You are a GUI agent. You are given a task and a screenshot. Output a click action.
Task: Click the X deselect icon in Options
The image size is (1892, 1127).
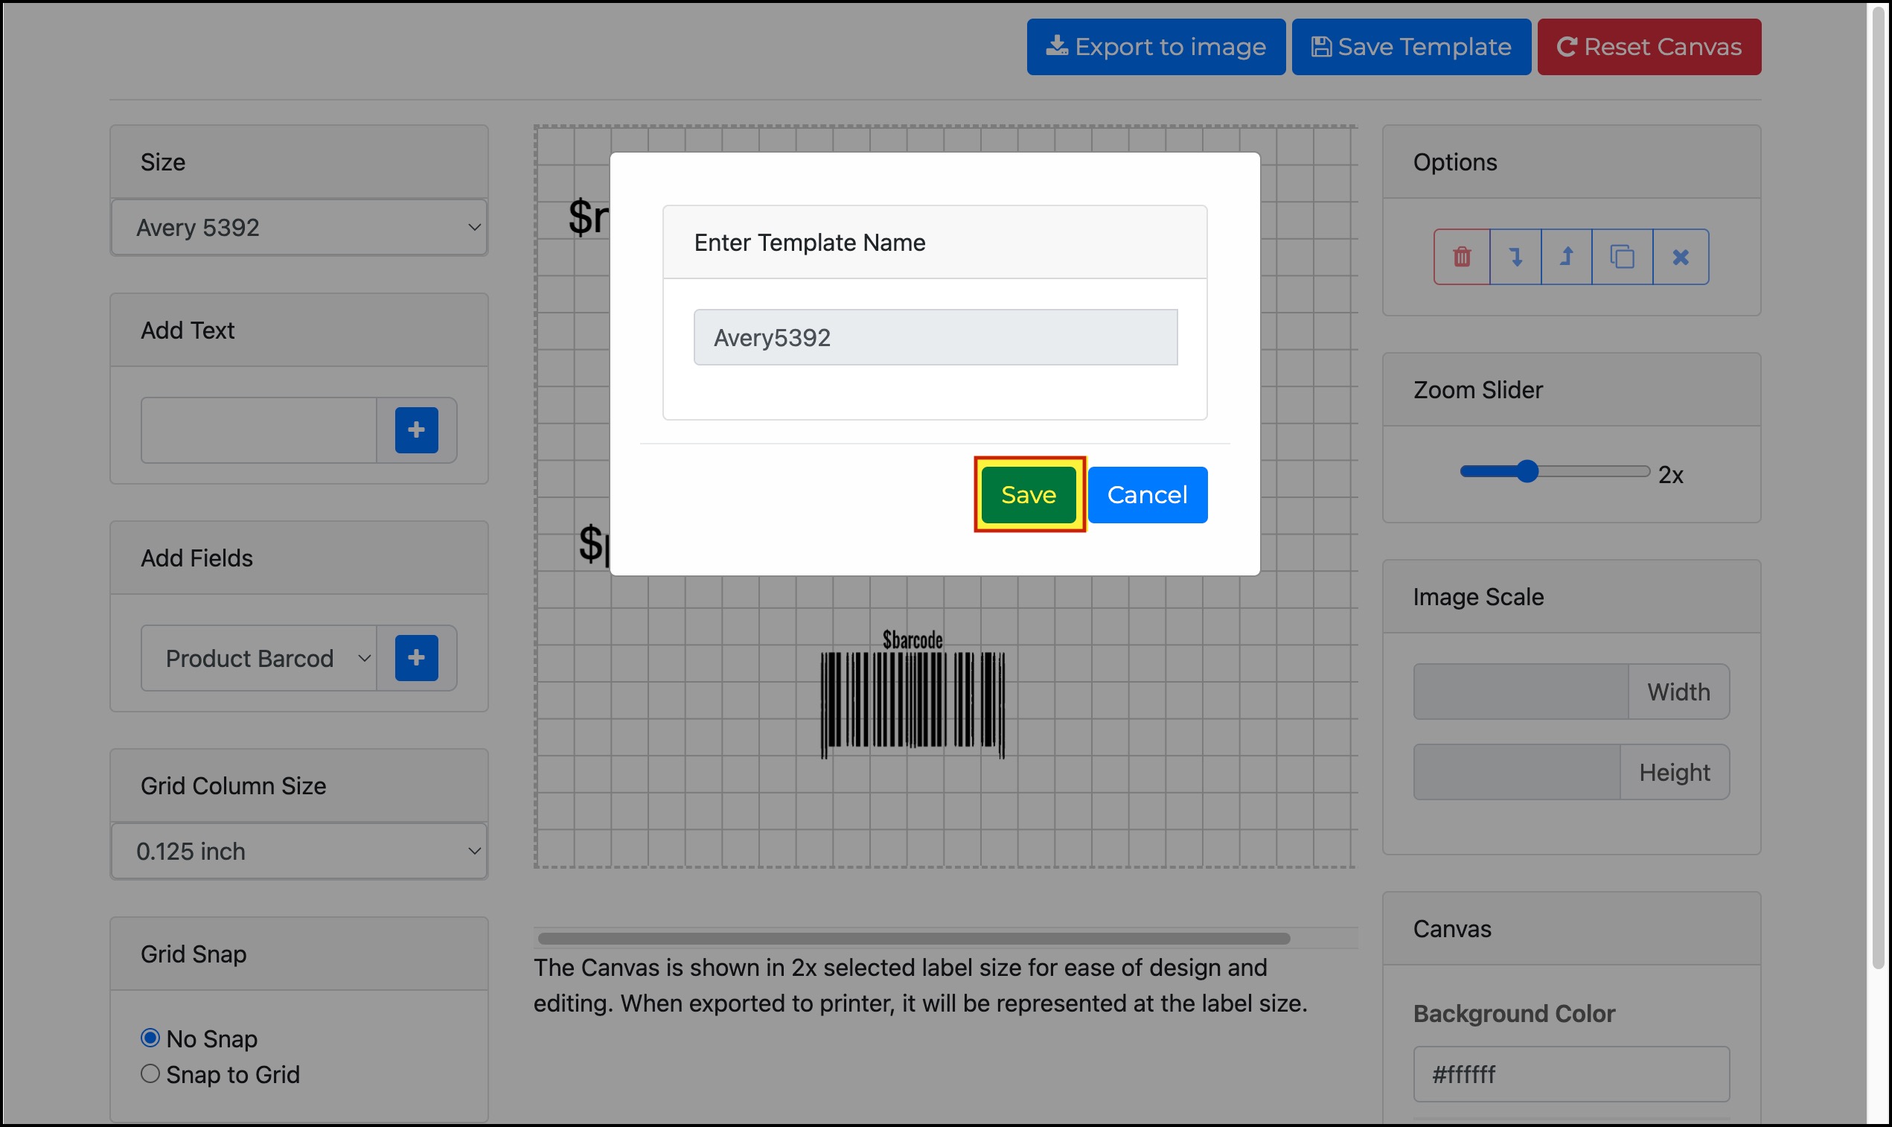1681,257
